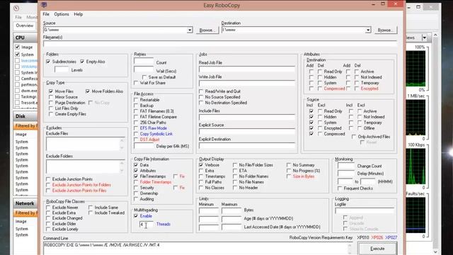Click the Retries Count field
Viewport: 453px width, 255px height.
pos(144,62)
